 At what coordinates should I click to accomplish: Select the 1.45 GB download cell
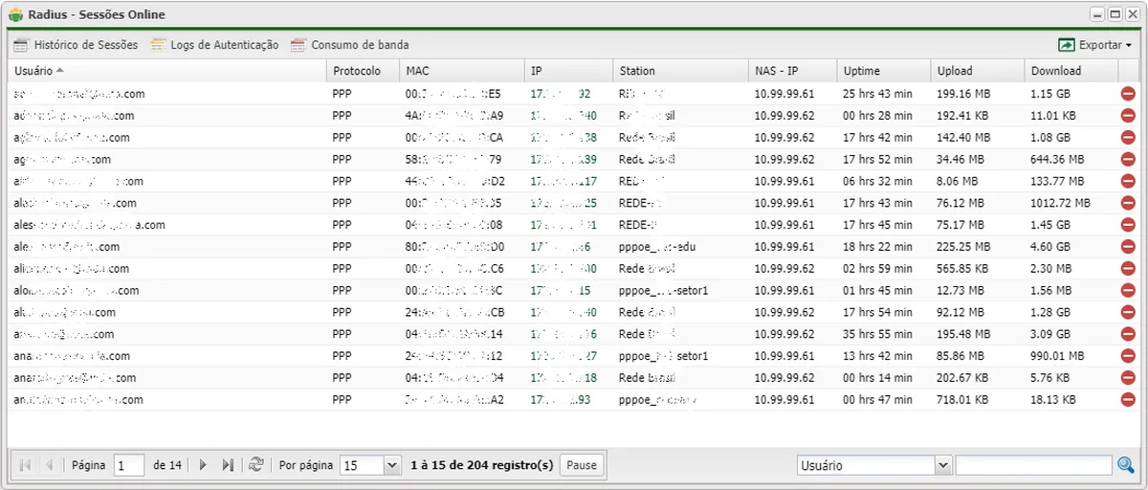tap(1071, 226)
